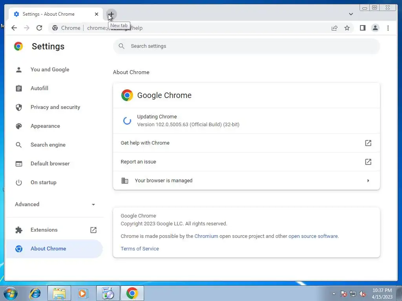Open Appearance settings
Screen dimensions: 402x301
point(55,126)
